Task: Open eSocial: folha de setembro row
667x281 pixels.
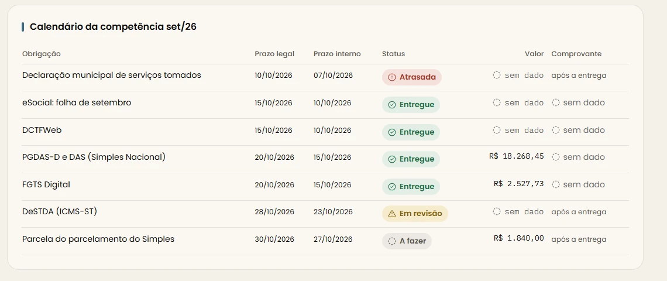Action: pos(325,105)
